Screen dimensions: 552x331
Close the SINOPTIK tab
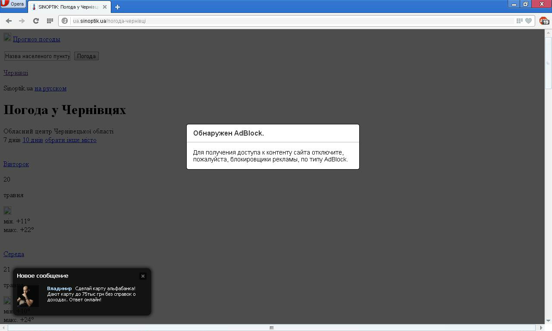[104, 7]
